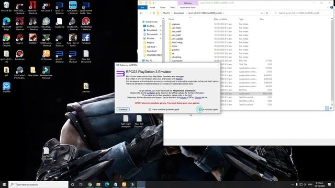Click the Manage contextual tab
Image resolution: width=335 pixels, height=188 pixels.
point(188,3)
